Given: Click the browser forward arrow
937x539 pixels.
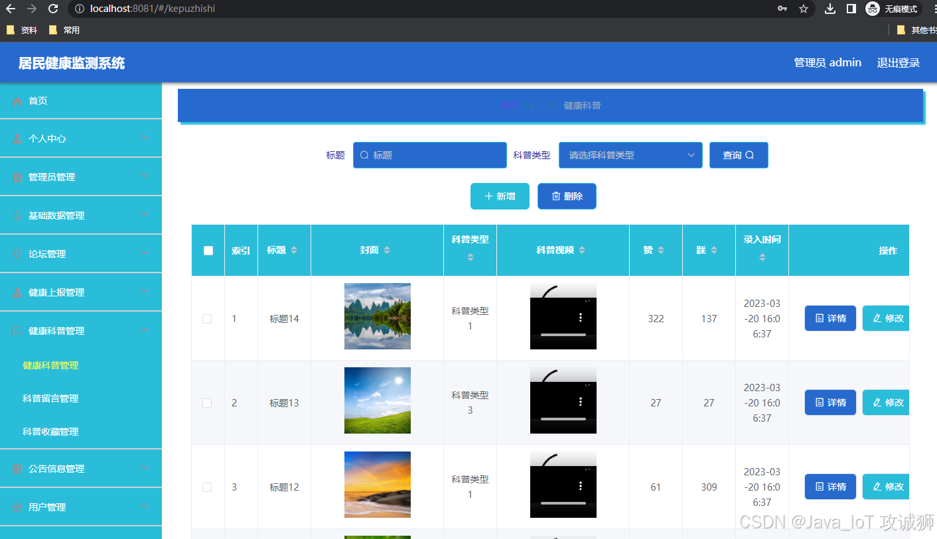Looking at the screenshot, I should [x=31, y=9].
